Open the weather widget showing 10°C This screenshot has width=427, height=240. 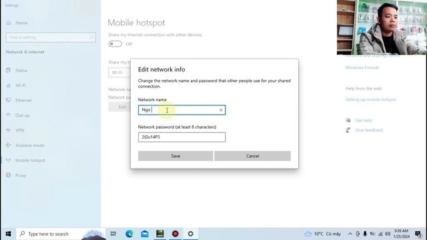click(x=323, y=234)
